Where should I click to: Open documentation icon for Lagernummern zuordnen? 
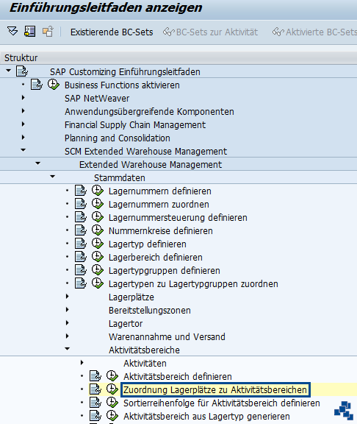click(80, 204)
